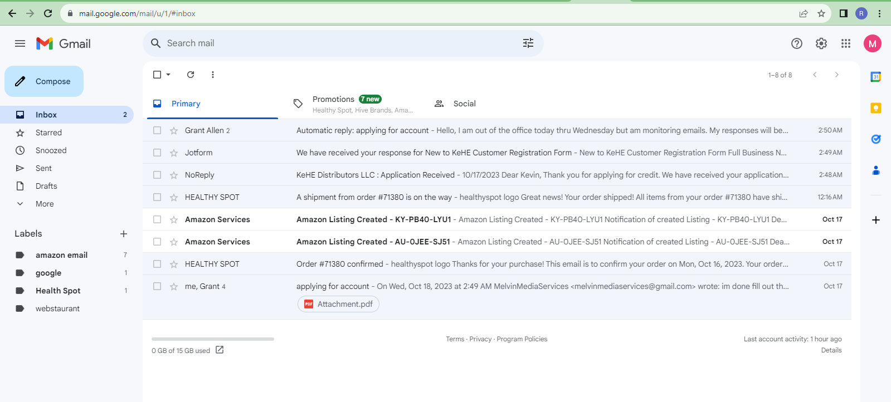Viewport: 891px width, 402px height.
Task: Open the Google account avatar M
Action: 873,43
